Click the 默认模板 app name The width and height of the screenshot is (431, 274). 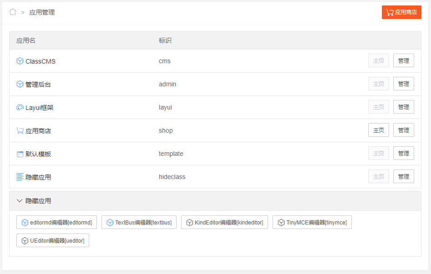tap(38, 154)
